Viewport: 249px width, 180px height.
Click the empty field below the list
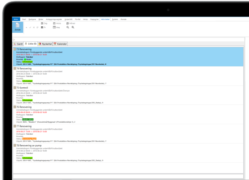(x=128, y=176)
